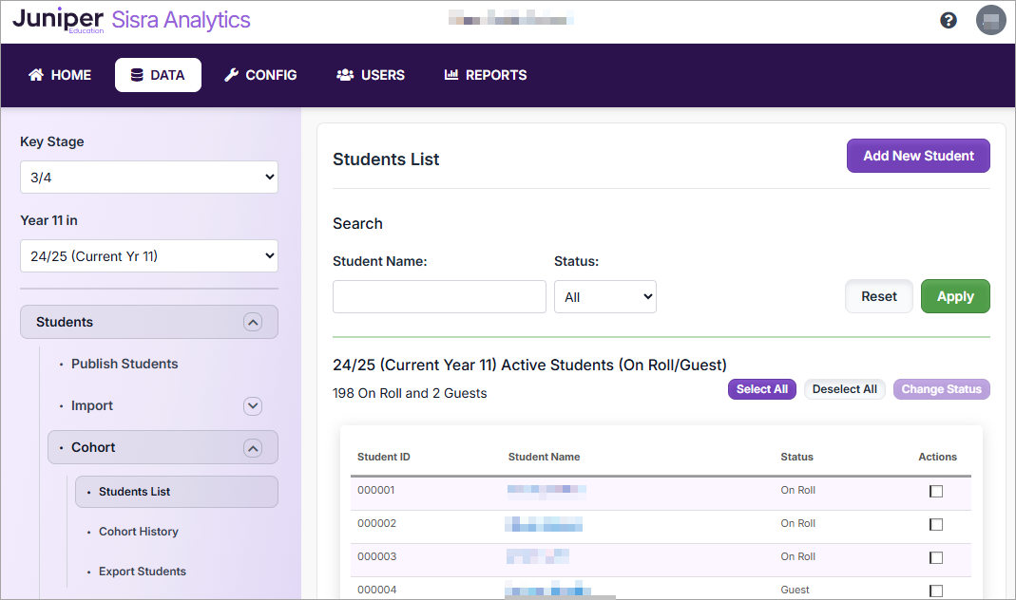1016x600 pixels.
Task: Collapse the Cohort section chevron
Action: click(252, 448)
